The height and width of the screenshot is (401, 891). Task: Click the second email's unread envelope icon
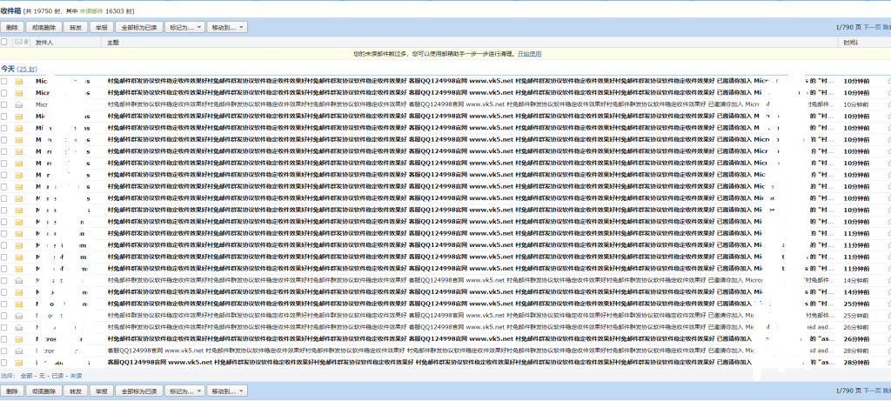point(18,92)
